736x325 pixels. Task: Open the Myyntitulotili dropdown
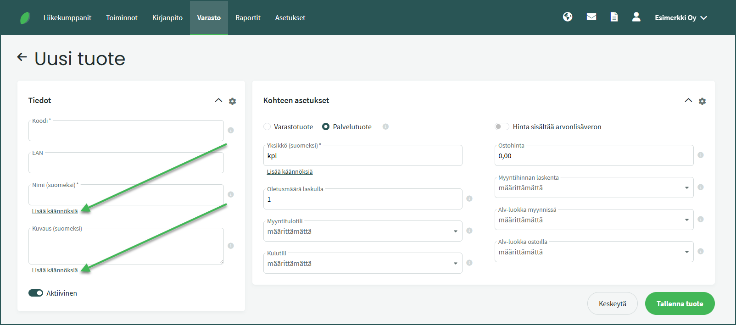tap(362, 231)
